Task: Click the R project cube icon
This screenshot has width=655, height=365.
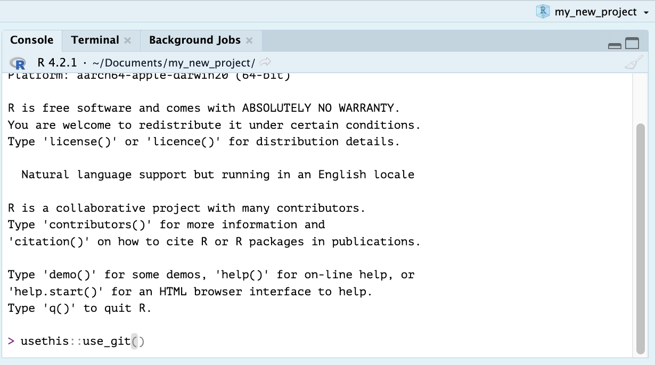Action: click(x=542, y=11)
